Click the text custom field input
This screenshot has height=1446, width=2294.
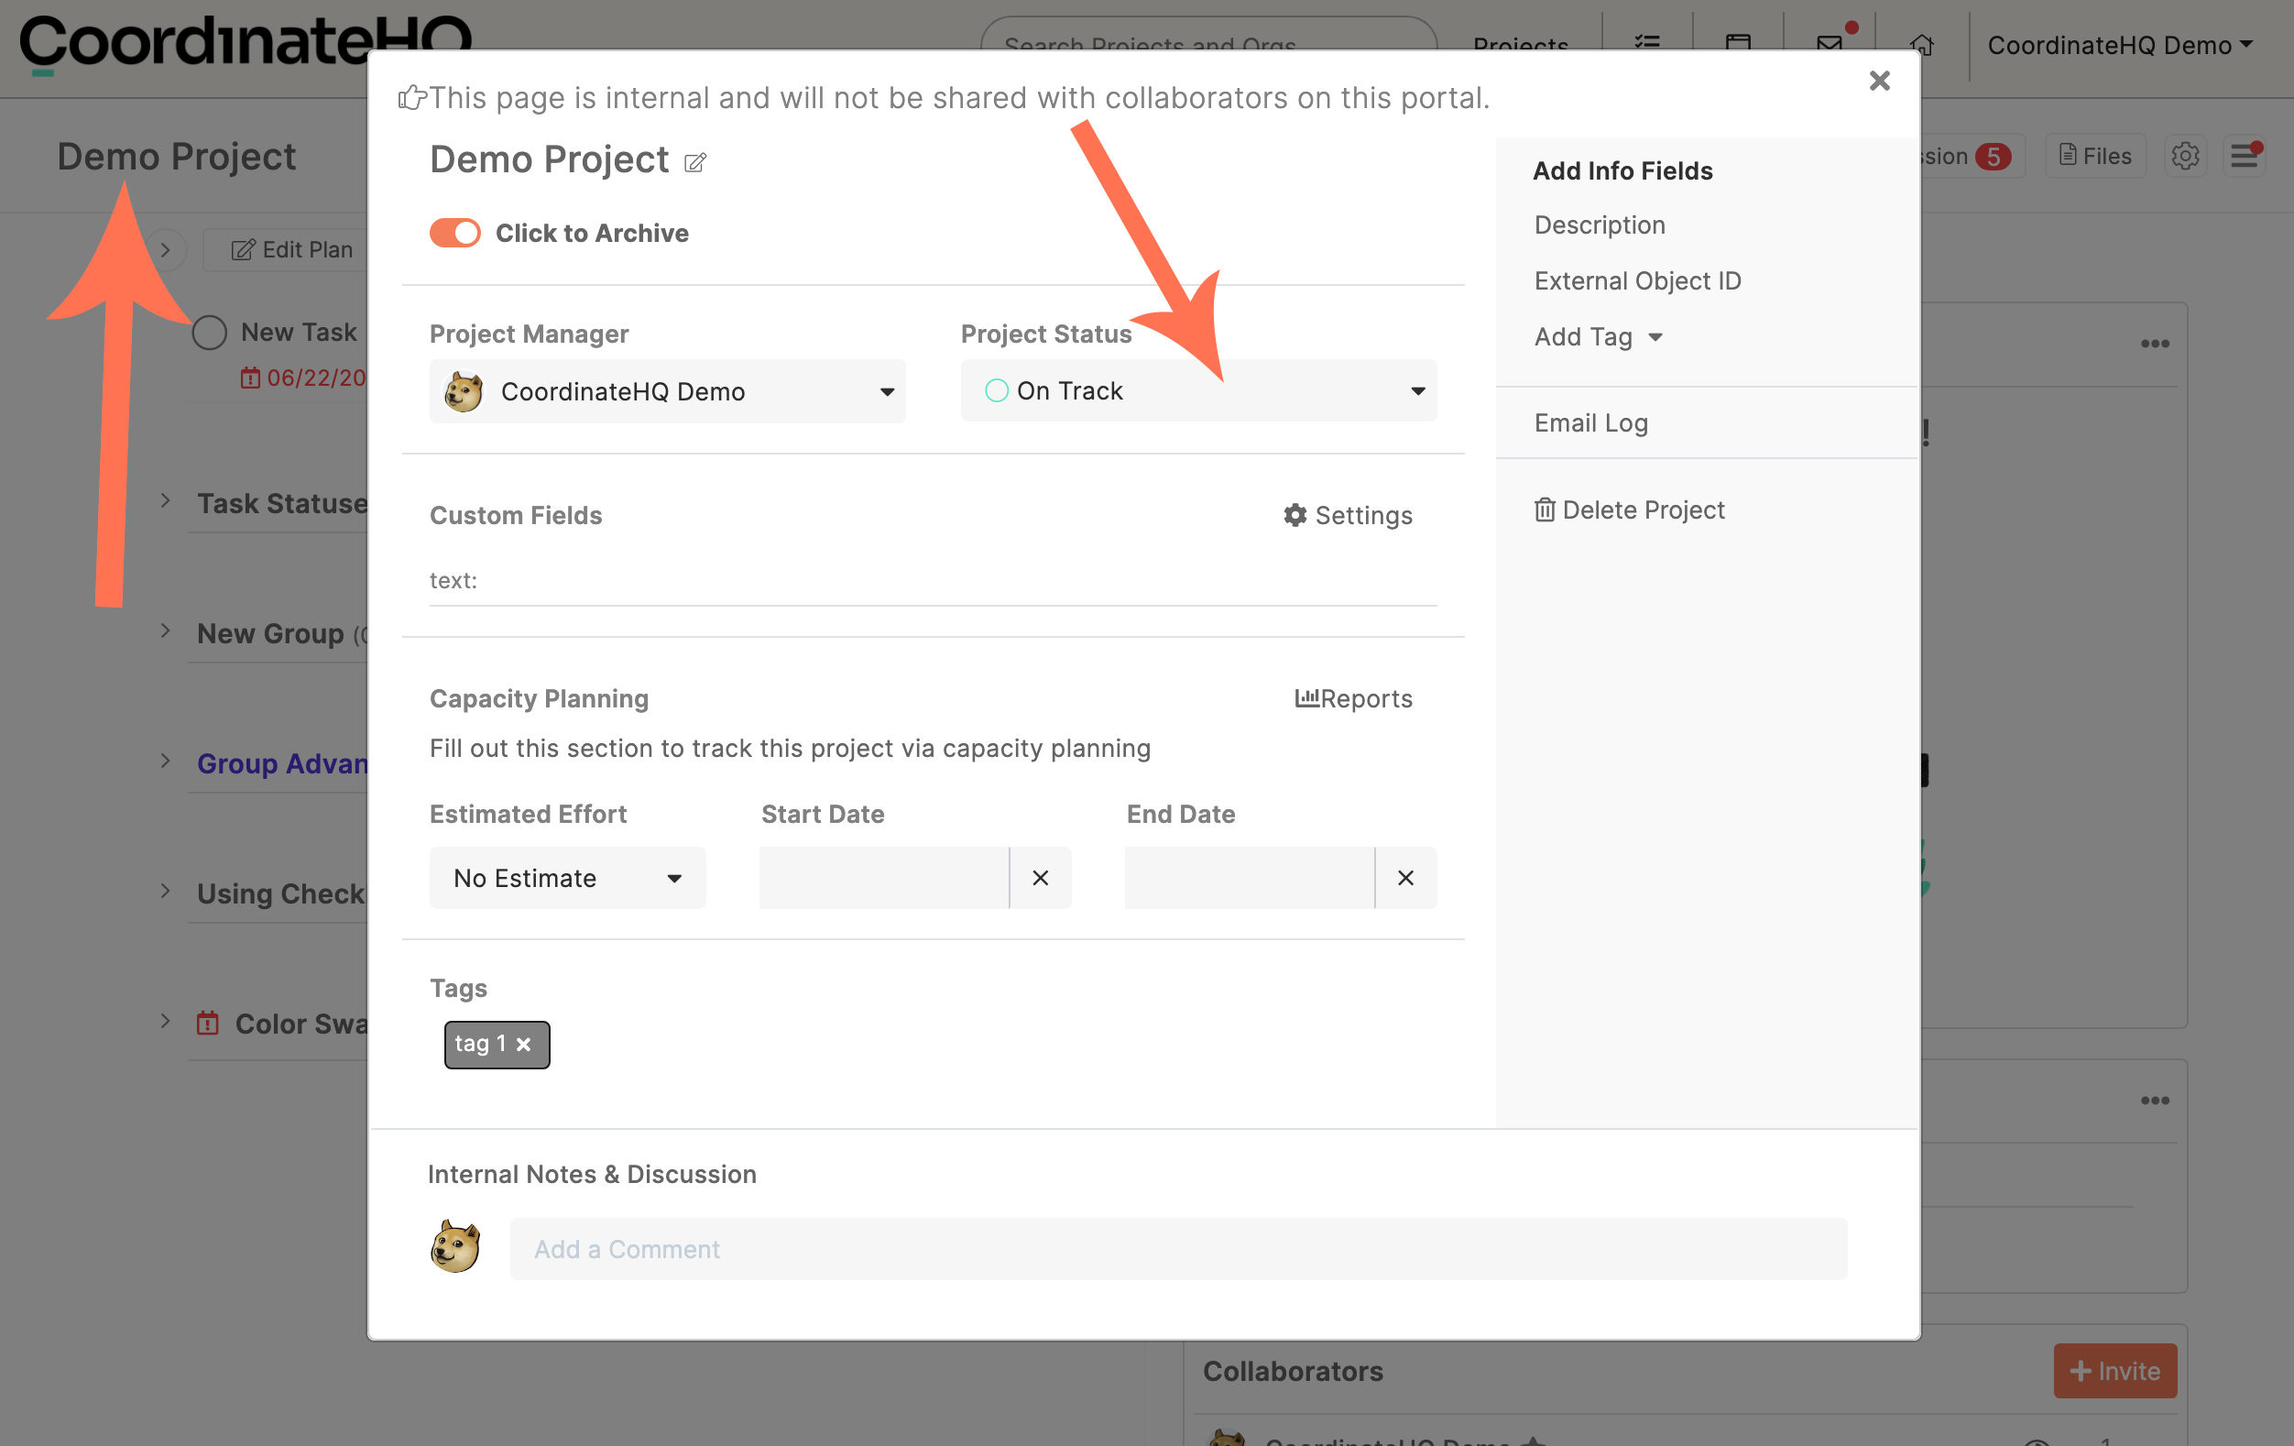tap(933, 580)
